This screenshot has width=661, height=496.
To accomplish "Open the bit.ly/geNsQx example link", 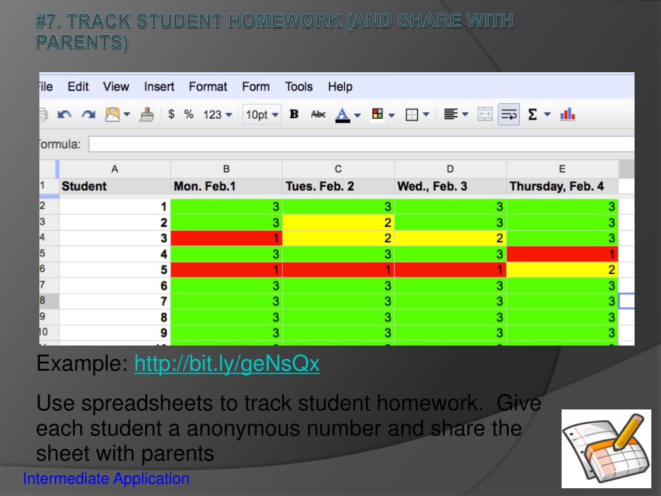I will (227, 363).
